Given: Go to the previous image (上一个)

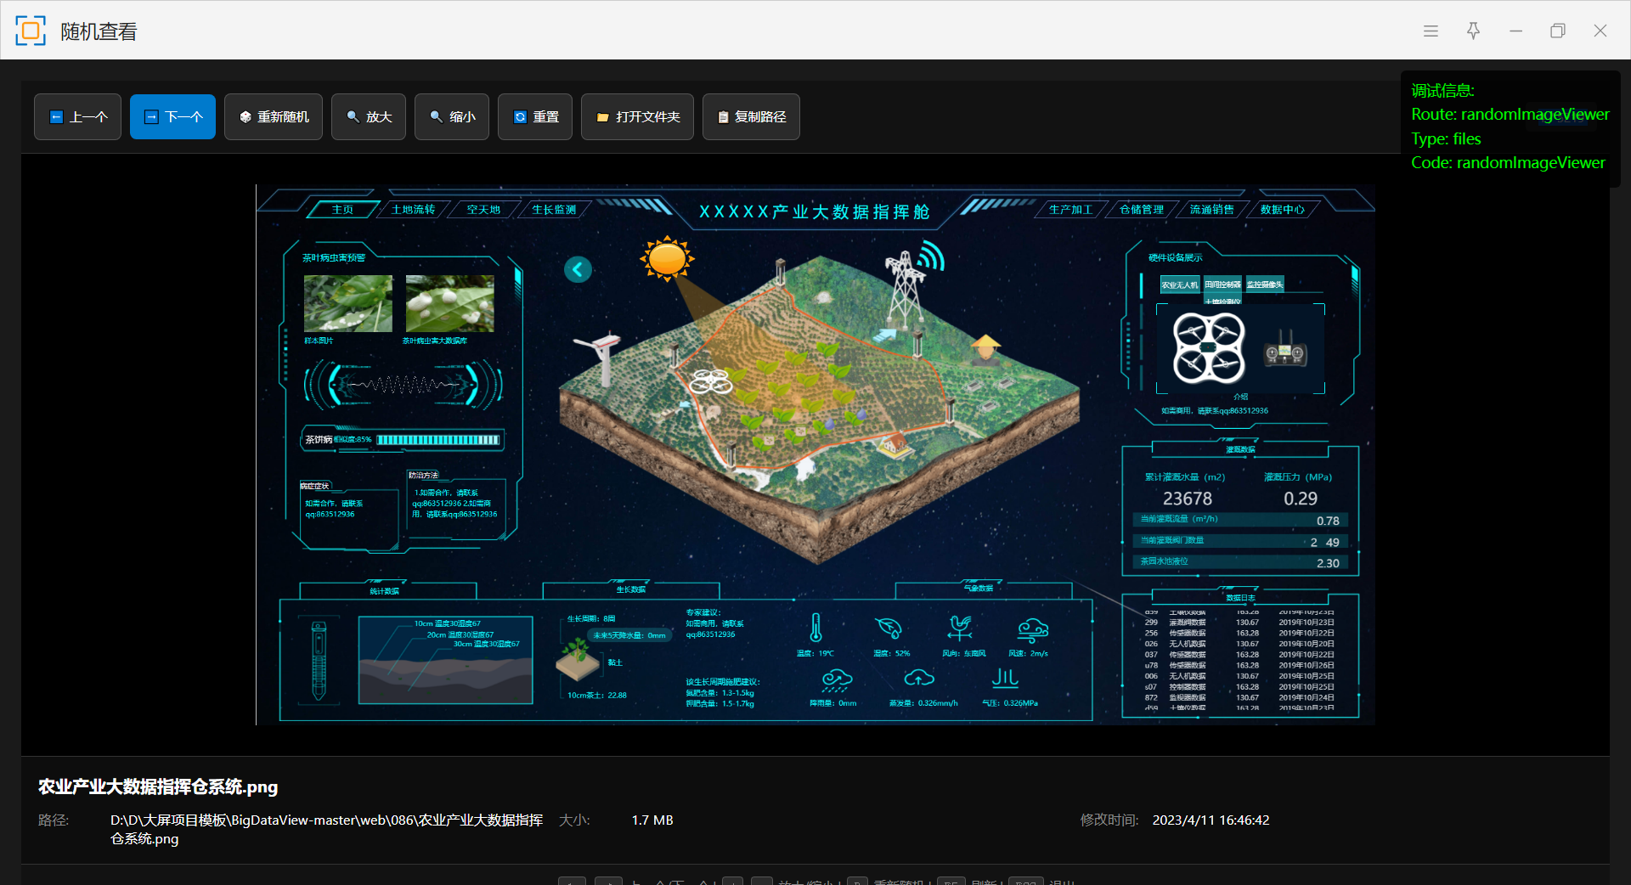Looking at the screenshot, I should pos(77,116).
